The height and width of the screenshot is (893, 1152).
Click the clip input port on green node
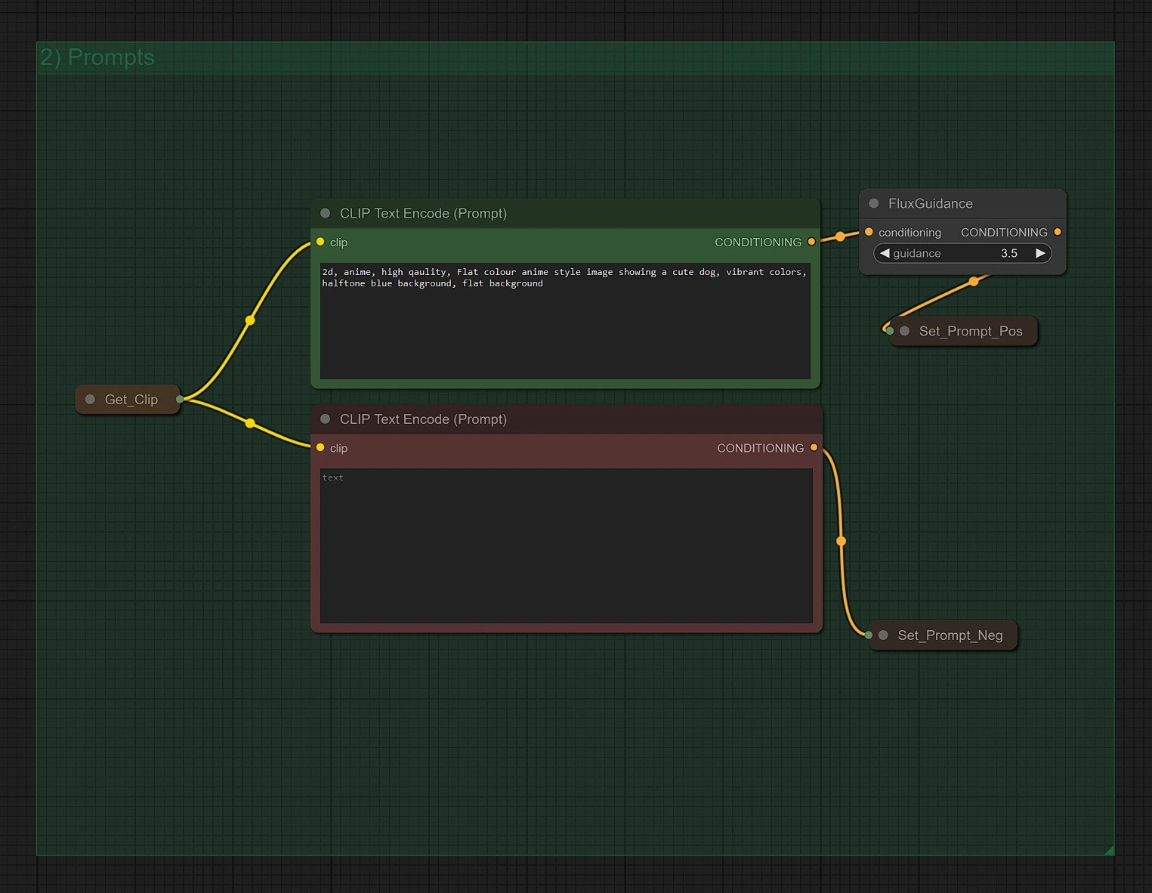click(x=320, y=242)
